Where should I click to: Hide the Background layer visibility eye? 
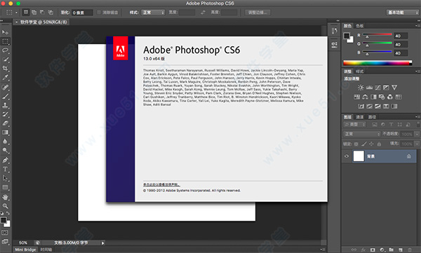(x=347, y=156)
